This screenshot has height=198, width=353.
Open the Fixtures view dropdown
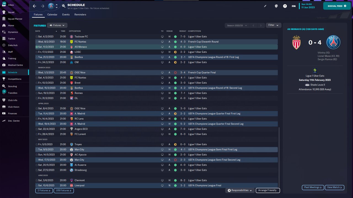[x=57, y=25]
